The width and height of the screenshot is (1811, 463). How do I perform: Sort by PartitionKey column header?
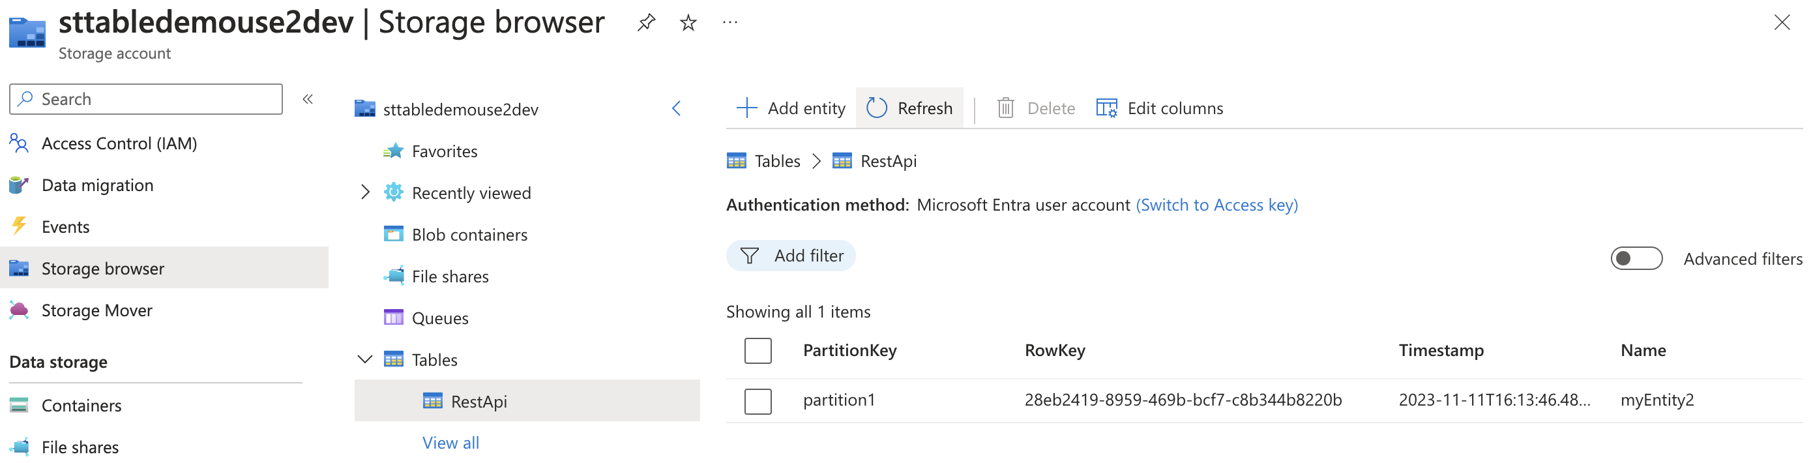850,350
